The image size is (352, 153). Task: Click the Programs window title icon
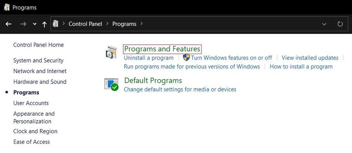[x=7, y=7]
